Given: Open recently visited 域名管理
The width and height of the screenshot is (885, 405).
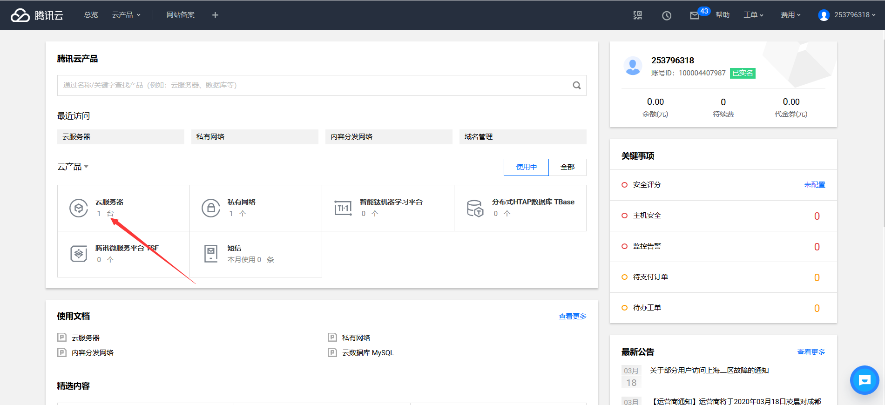Looking at the screenshot, I should click(523, 137).
